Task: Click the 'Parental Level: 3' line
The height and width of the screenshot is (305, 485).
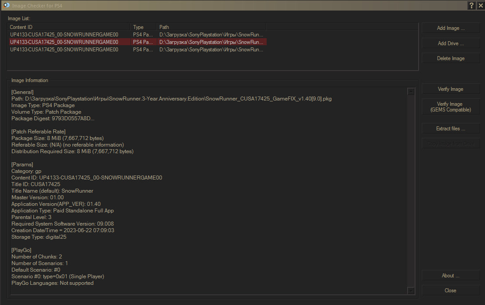Action: pyautogui.click(x=31, y=217)
